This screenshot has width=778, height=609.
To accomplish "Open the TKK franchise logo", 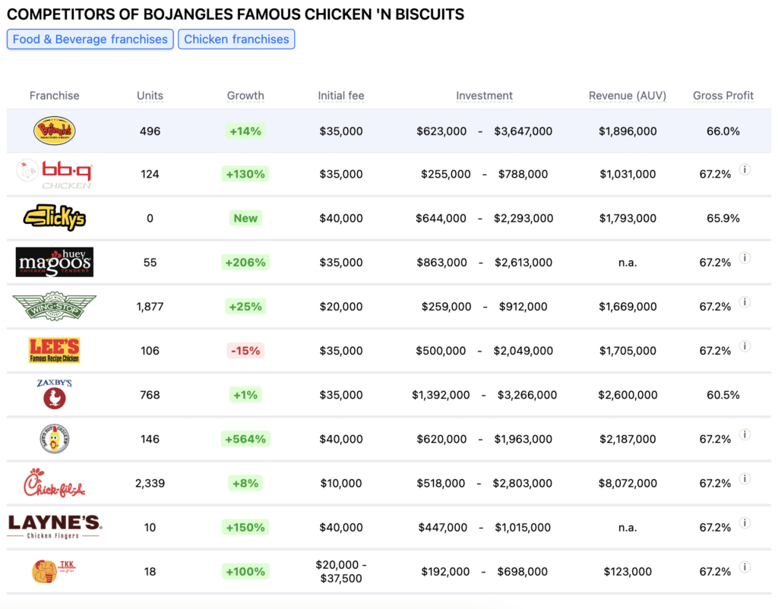I will tap(54, 571).
